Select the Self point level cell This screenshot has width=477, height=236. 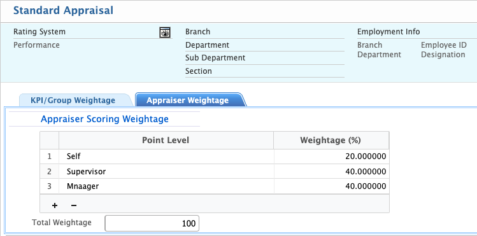pos(166,156)
